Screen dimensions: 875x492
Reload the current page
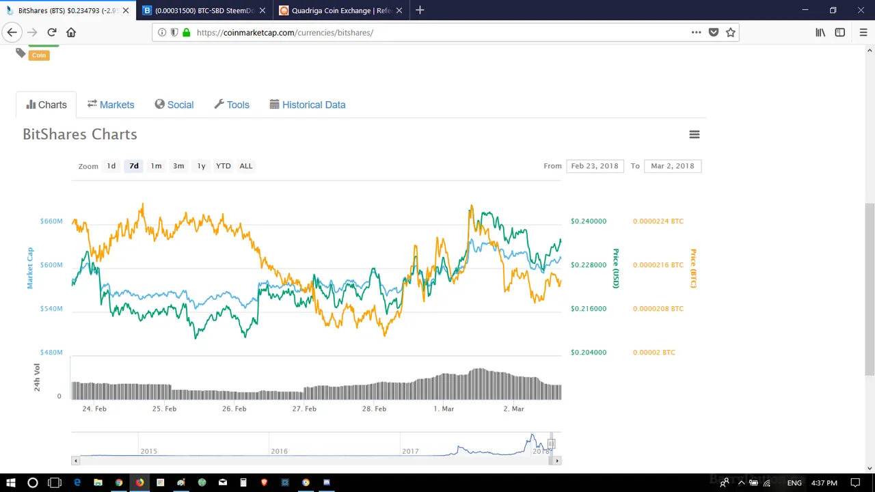tap(52, 32)
